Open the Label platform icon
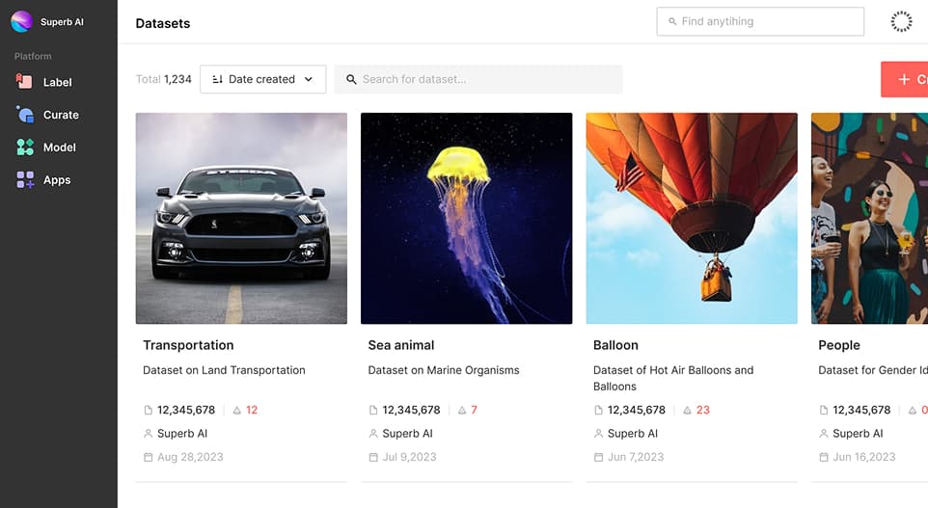928x508 pixels. [x=25, y=83]
